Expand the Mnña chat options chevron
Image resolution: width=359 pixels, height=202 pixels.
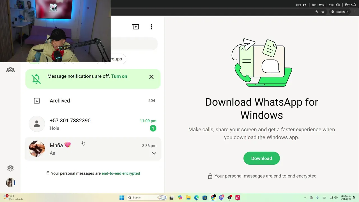154,153
